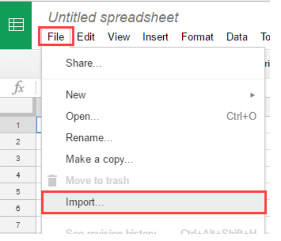Open the Data menu
Viewport: 281px width, 241px height.
tap(237, 37)
